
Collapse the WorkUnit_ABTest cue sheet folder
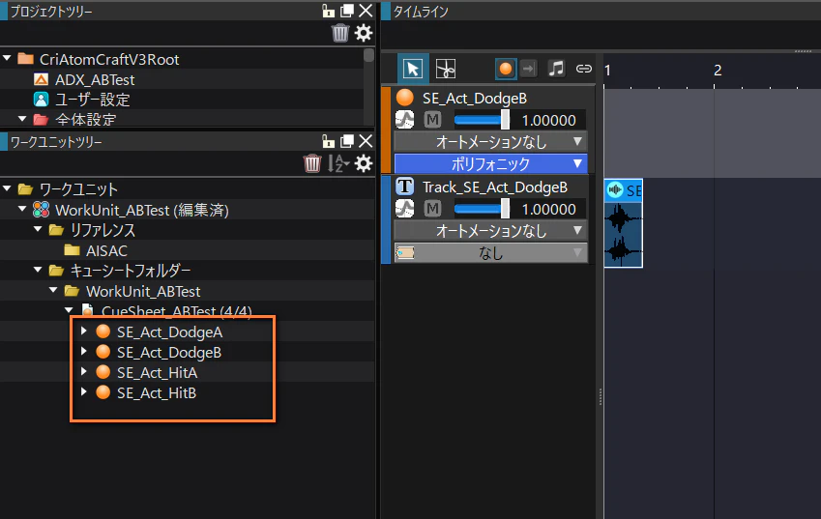[53, 290]
